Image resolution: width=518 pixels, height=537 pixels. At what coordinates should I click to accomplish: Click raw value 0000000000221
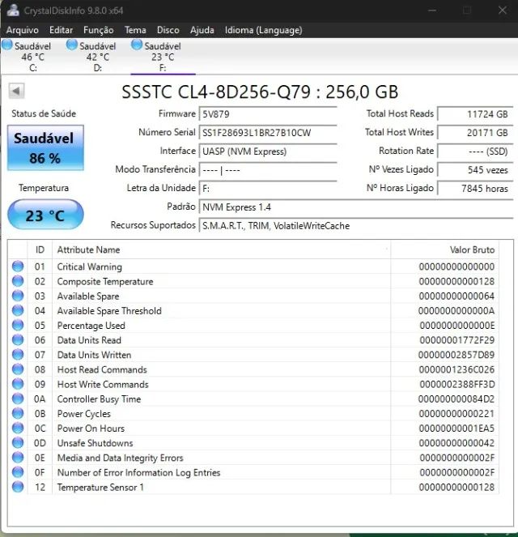click(456, 414)
